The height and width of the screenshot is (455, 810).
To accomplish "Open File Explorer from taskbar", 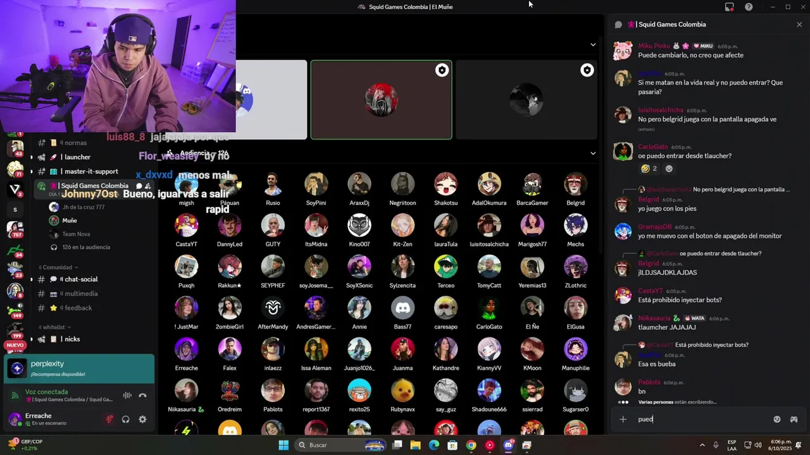I will point(415,445).
